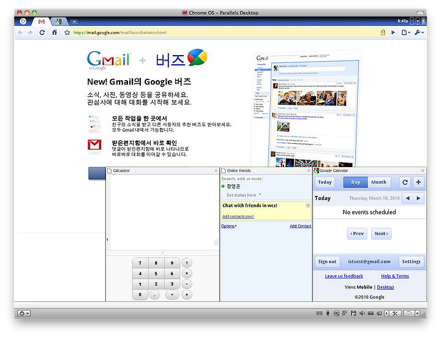
Task: Dismiss the Chat with friends notice
Action: 308,206
